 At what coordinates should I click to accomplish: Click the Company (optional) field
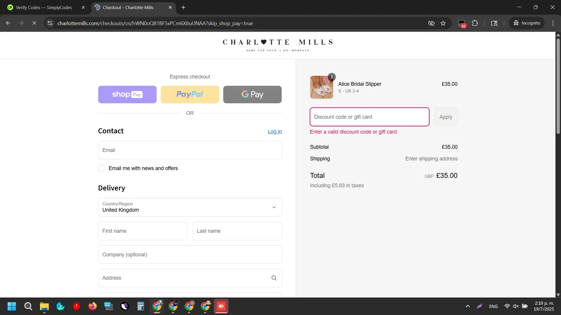tap(190, 255)
